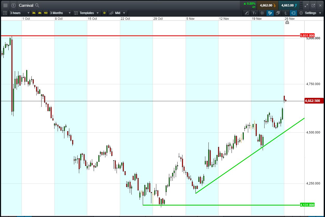This screenshot has height=217, width=325.
Task: Click the circled number 1 icon
Action: point(13,5)
